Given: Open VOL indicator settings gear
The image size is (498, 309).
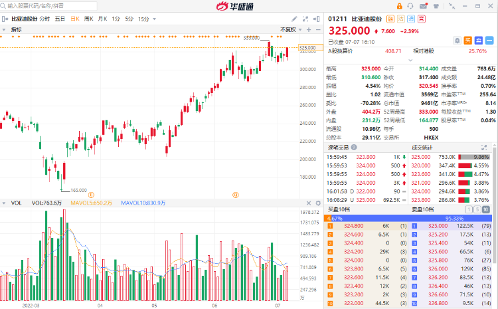Looking at the screenshot, I should click(x=318, y=203).
